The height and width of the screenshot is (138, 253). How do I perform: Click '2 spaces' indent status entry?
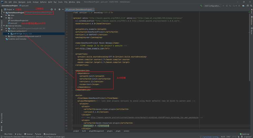(x=248, y=137)
